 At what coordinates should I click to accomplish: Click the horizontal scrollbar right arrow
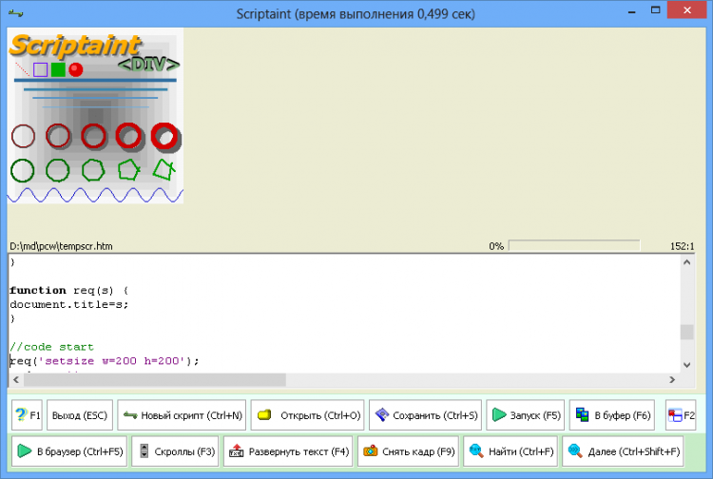[672, 379]
